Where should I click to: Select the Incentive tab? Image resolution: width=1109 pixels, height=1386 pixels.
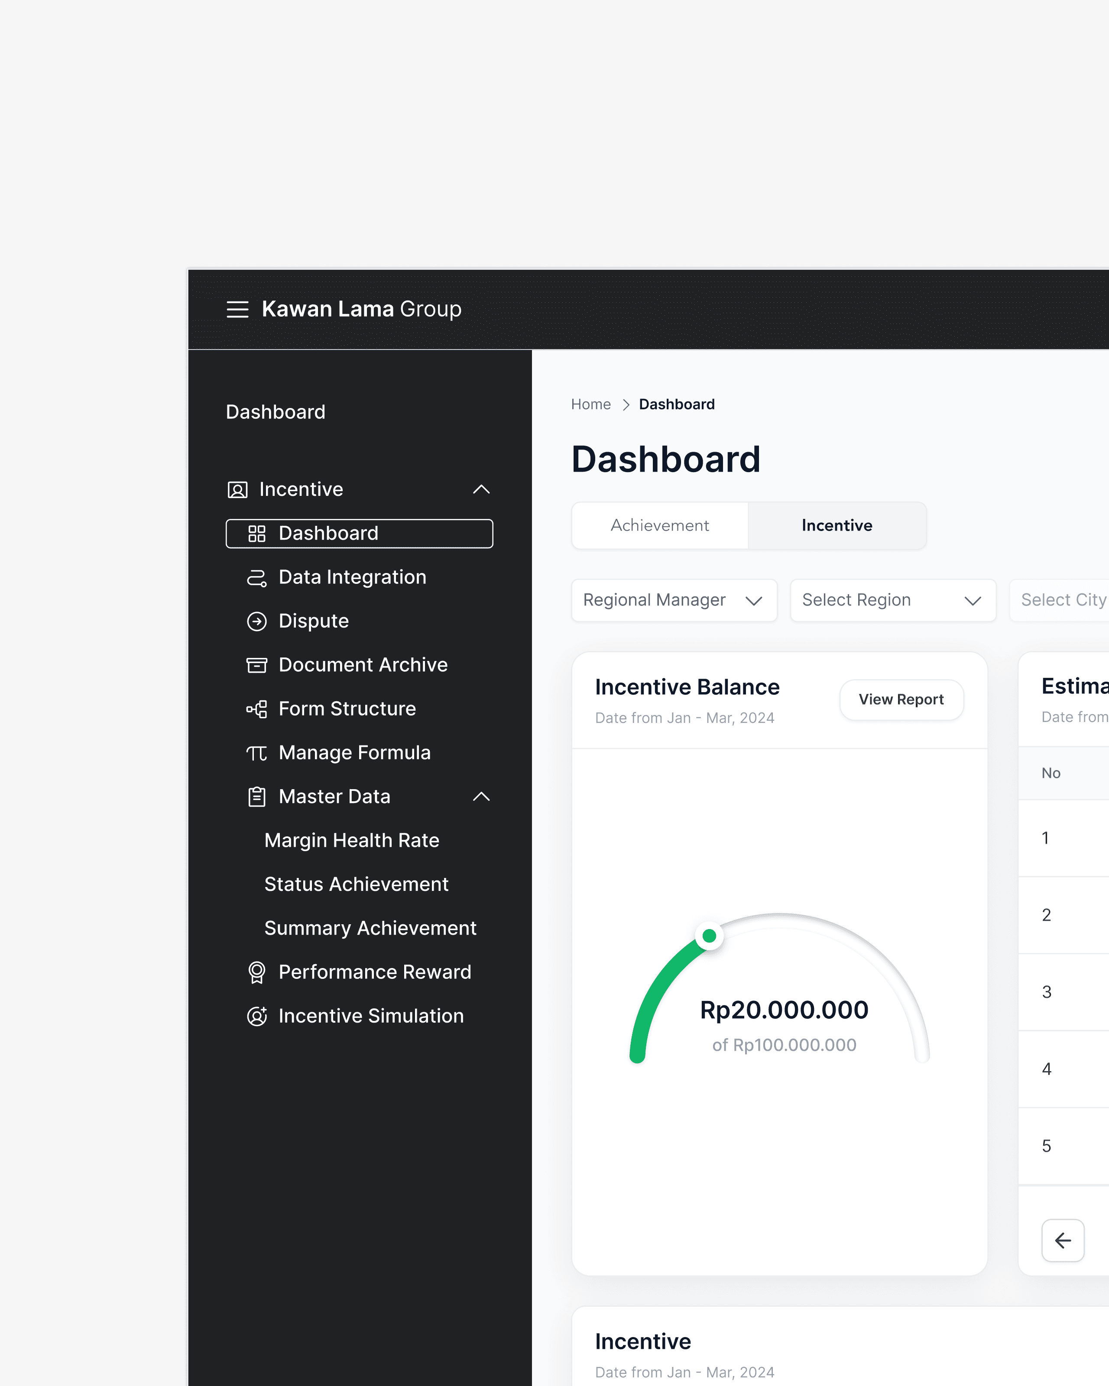(x=837, y=526)
